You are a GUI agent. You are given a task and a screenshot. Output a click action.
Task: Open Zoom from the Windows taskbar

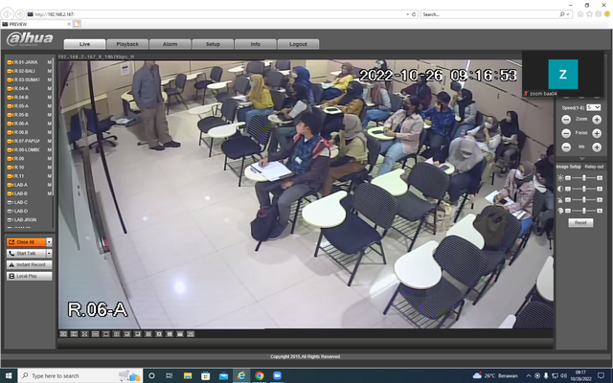click(x=277, y=375)
